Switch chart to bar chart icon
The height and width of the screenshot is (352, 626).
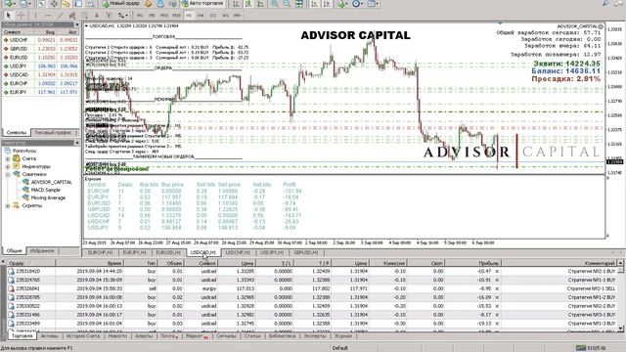[x=237, y=4]
